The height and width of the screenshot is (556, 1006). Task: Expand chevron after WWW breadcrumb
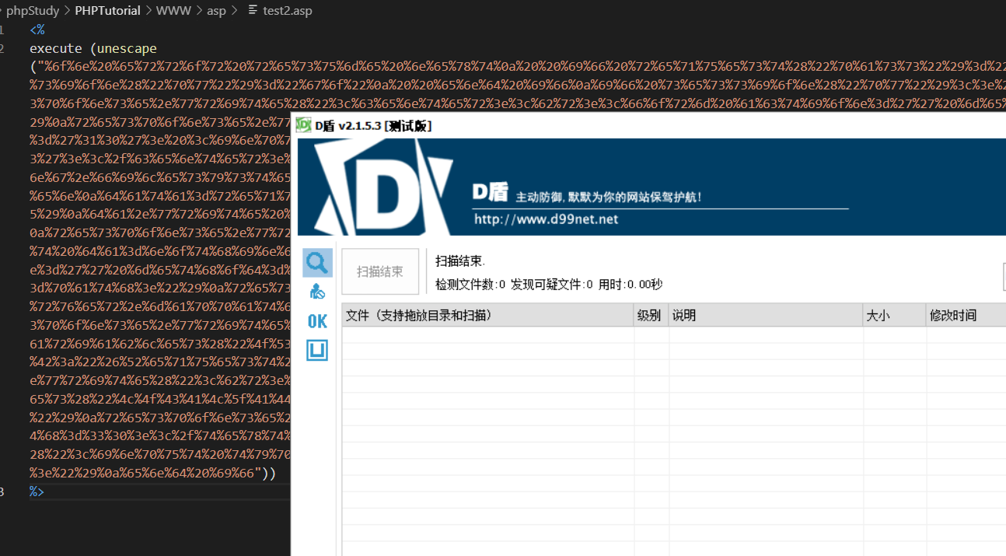point(198,11)
